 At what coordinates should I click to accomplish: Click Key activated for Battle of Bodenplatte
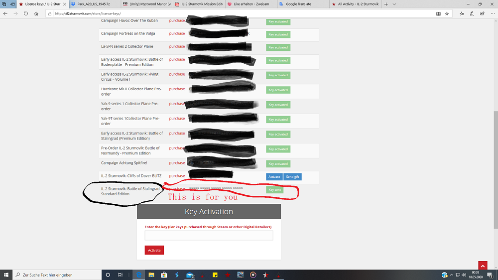[278, 60]
